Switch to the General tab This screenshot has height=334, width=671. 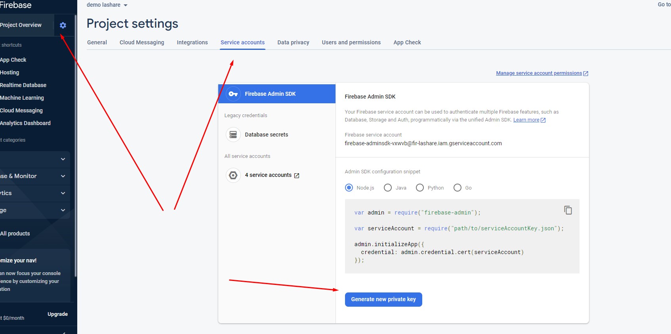click(97, 42)
